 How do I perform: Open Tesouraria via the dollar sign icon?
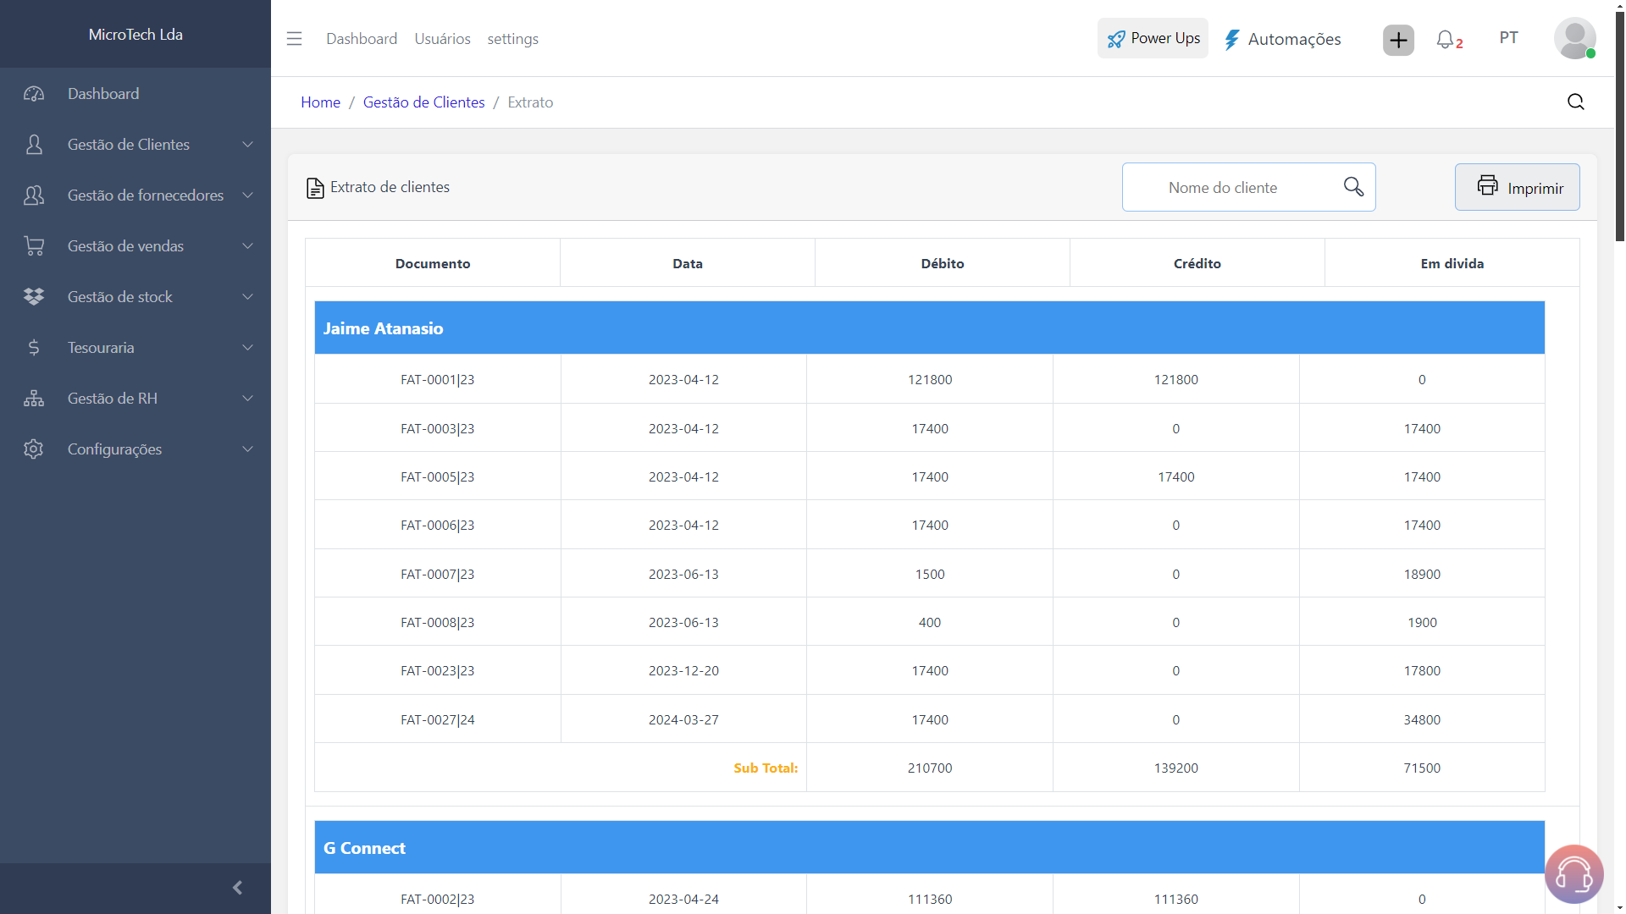34,347
